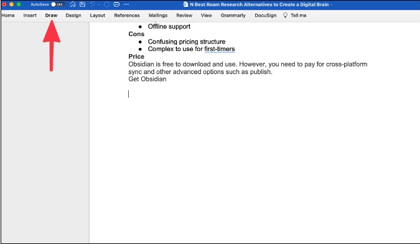Click the Print icon
This screenshot has height=244, width=420.
point(116,4)
